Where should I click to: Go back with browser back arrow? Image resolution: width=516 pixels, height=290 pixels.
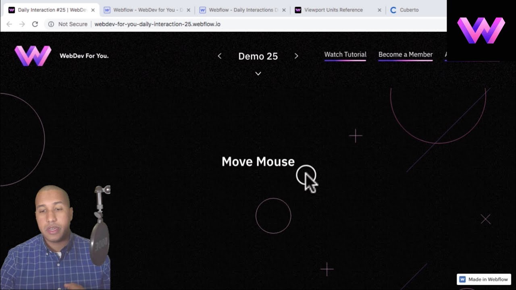(9, 24)
